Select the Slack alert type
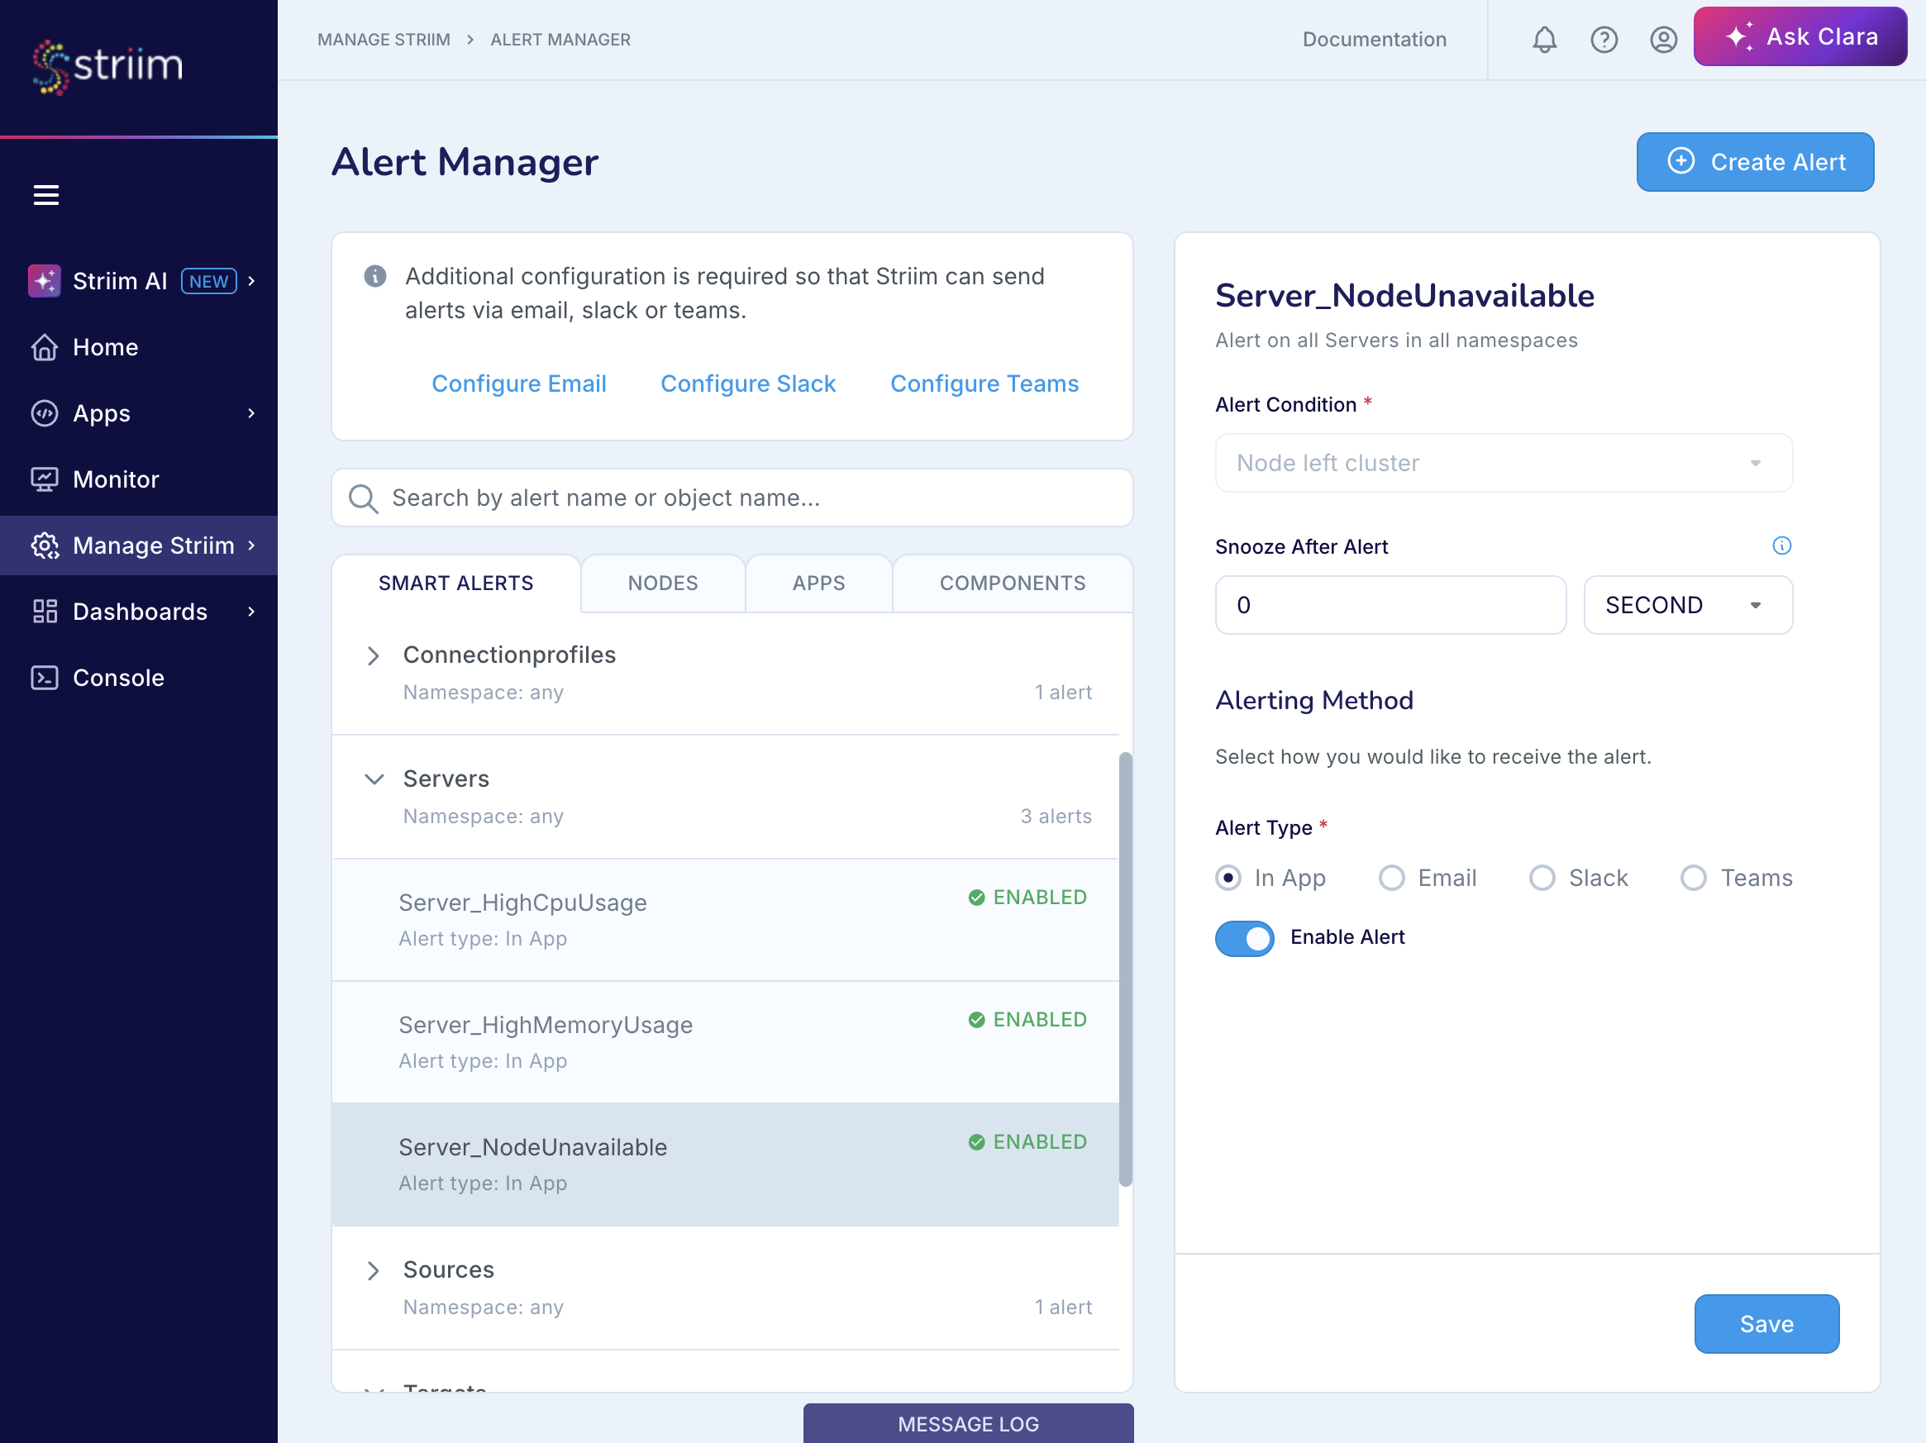Screen dimensions: 1926x1443 [x=1542, y=879]
